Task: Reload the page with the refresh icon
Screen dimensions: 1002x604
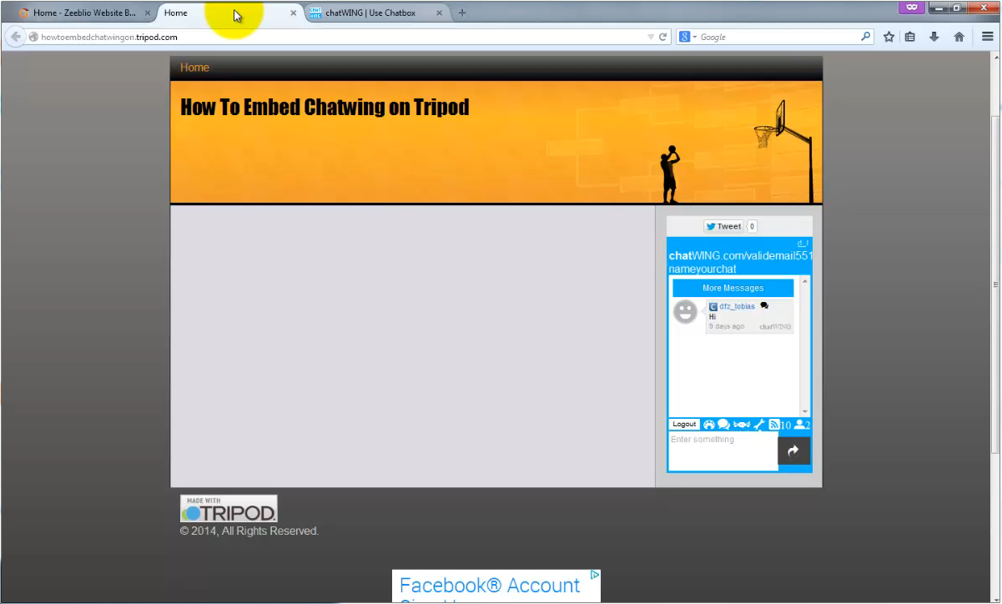Action: click(663, 37)
